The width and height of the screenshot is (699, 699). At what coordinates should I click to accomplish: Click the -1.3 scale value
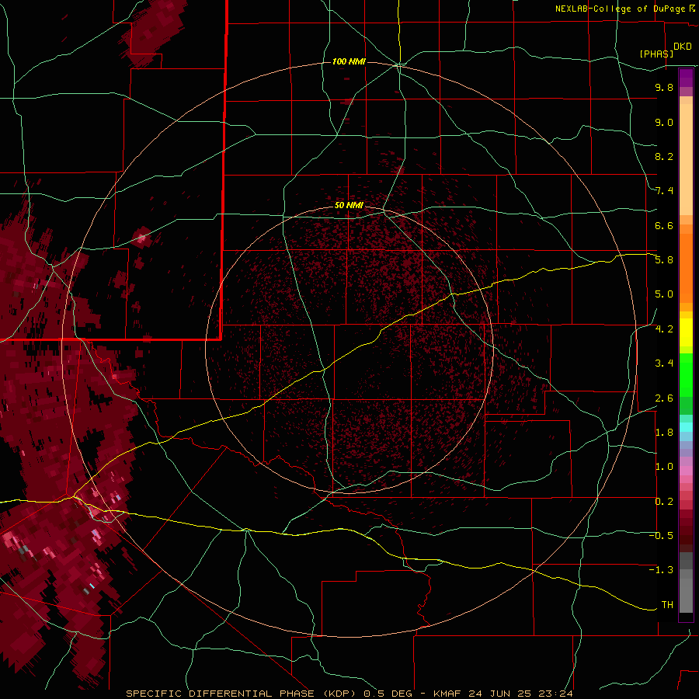point(661,570)
